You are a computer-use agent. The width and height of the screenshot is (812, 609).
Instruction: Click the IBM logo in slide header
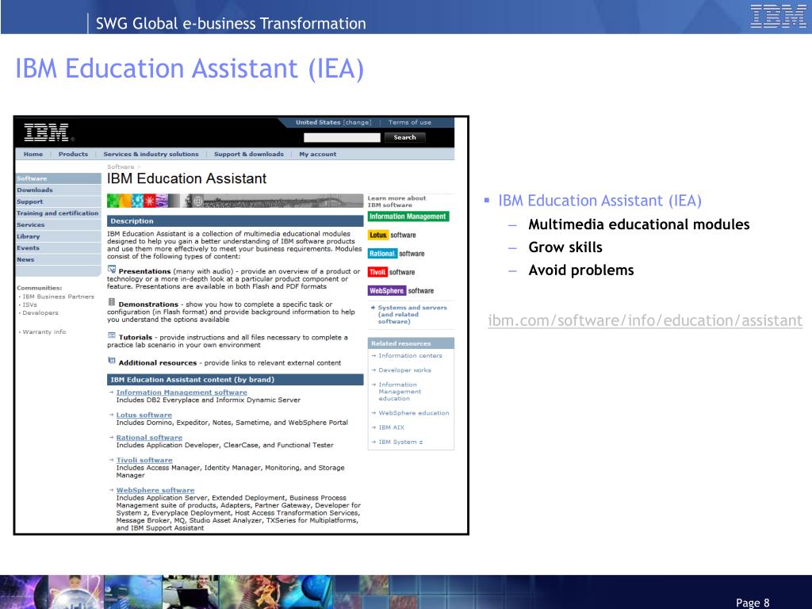[x=779, y=16]
